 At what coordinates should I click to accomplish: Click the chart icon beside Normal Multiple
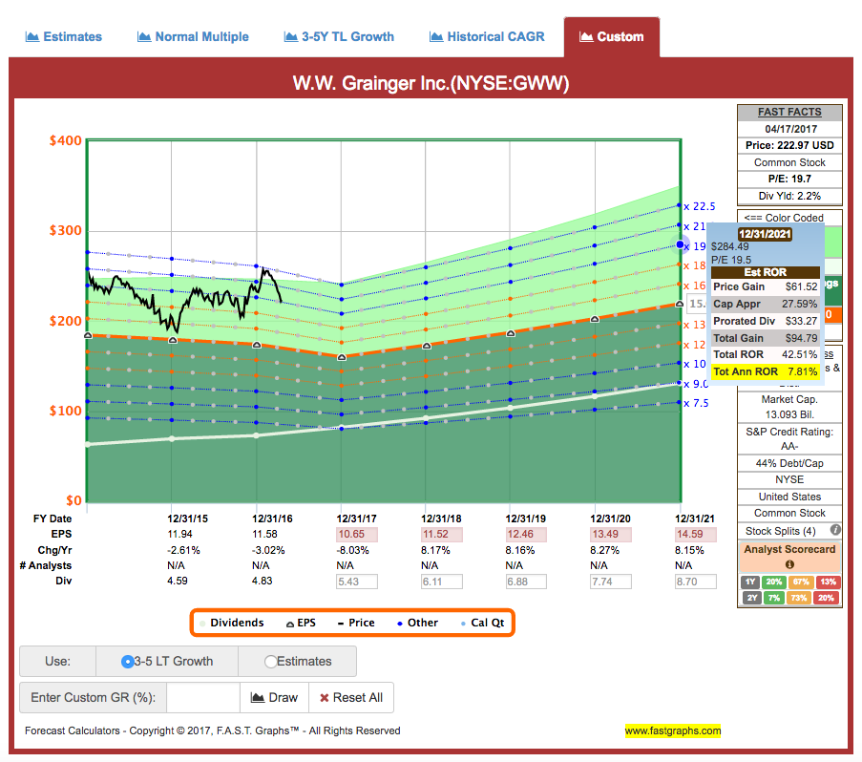[x=144, y=37]
